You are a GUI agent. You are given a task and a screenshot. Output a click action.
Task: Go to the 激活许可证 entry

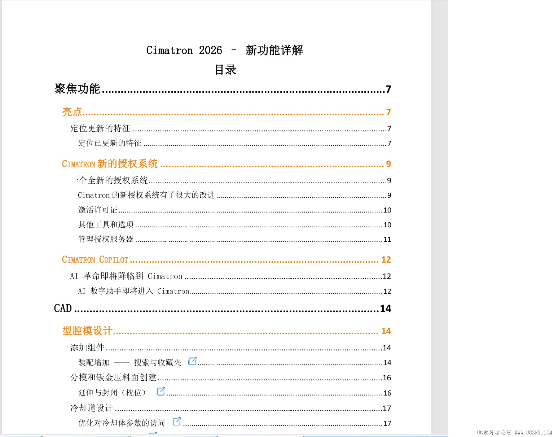coord(235,210)
